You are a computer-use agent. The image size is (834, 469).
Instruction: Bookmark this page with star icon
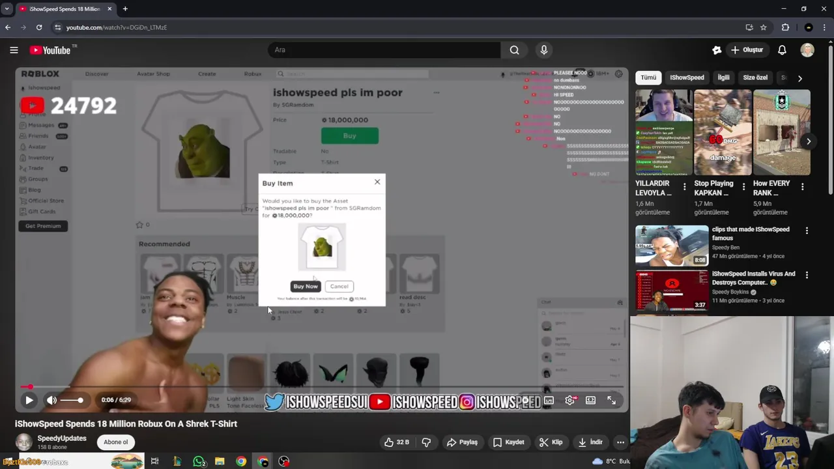click(x=764, y=27)
